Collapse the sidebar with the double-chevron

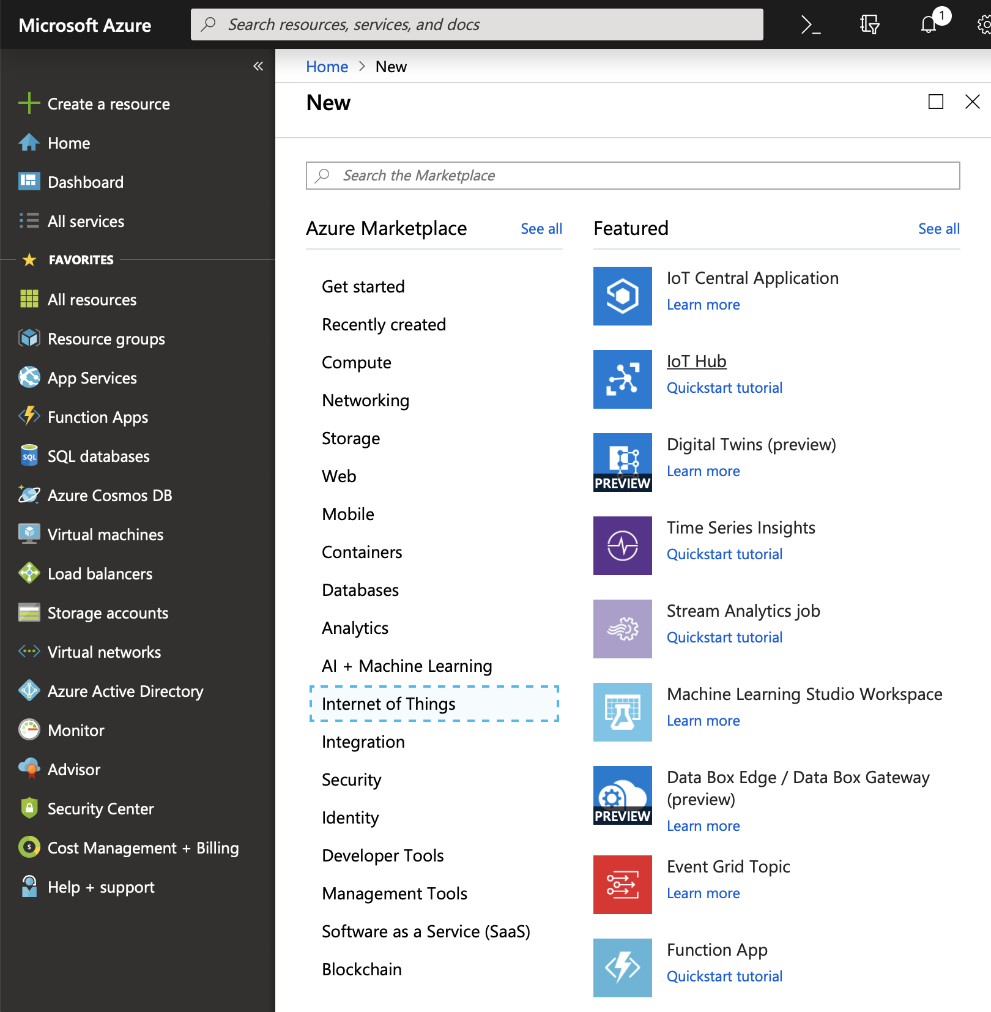click(258, 66)
